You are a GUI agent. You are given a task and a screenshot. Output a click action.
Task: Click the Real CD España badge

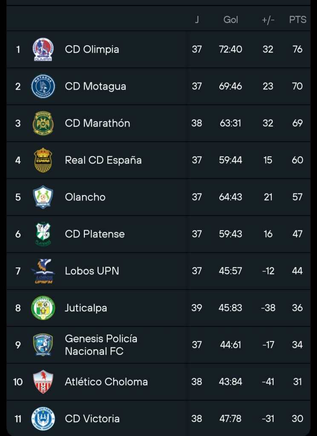click(x=43, y=160)
